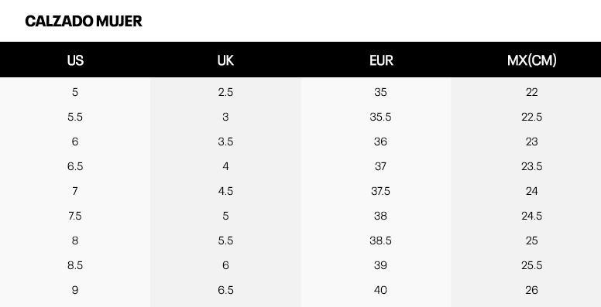Select the UK column header
This screenshot has width=601, height=307.
[x=225, y=60]
